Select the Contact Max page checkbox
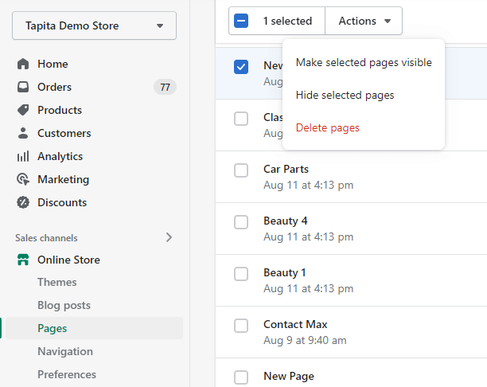Image resolution: width=487 pixels, height=387 pixels. click(x=241, y=326)
